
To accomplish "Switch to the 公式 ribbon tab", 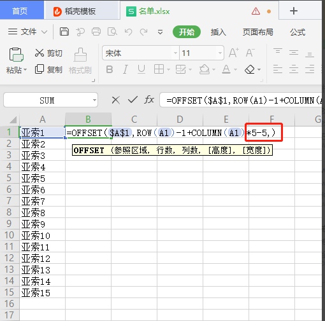I will click(298, 32).
